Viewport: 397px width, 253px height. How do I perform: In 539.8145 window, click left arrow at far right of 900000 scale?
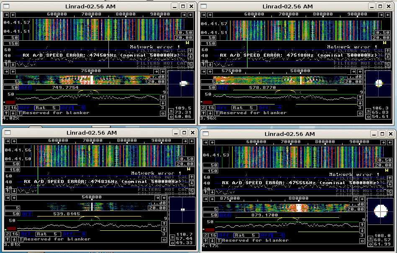[x=192, y=141]
